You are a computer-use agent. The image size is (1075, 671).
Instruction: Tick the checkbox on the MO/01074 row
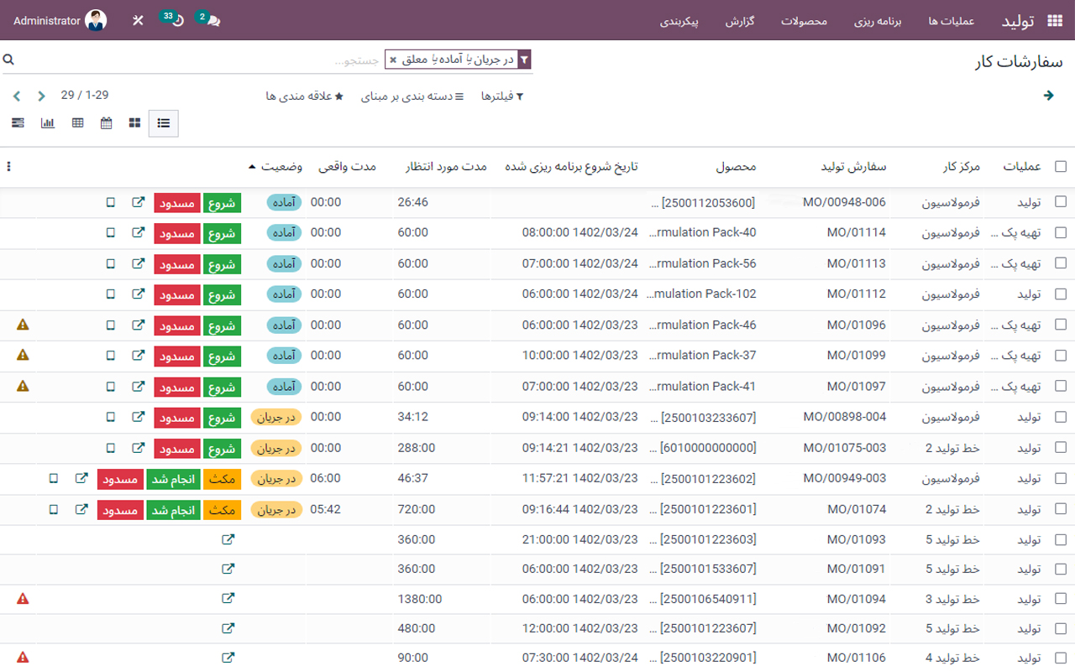click(x=1061, y=509)
